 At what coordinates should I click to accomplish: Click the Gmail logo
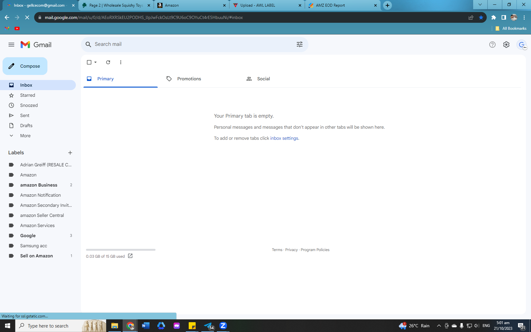[36, 45]
